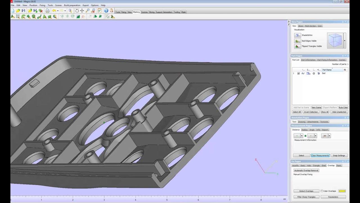The width and height of the screenshot is (360, 203).
Task: Switch to the Radius measurement tab
Action: [x=305, y=130]
